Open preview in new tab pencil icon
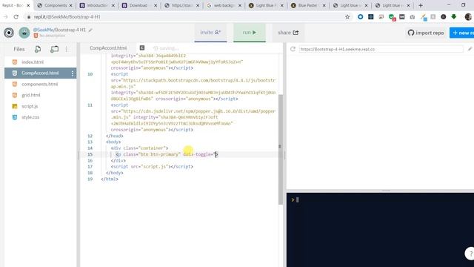The image size is (474, 267). pos(470,49)
